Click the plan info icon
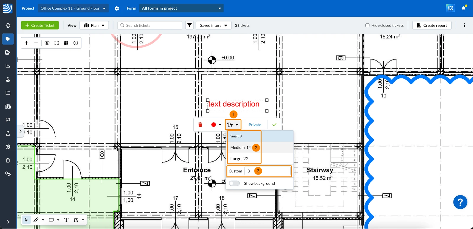The height and width of the screenshot is (229, 473). pos(76,43)
